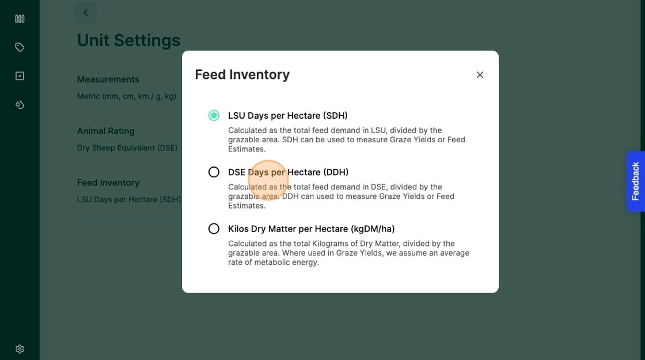Open the Feedback side tab
Screen dimensions: 645x360
[x=635, y=181]
